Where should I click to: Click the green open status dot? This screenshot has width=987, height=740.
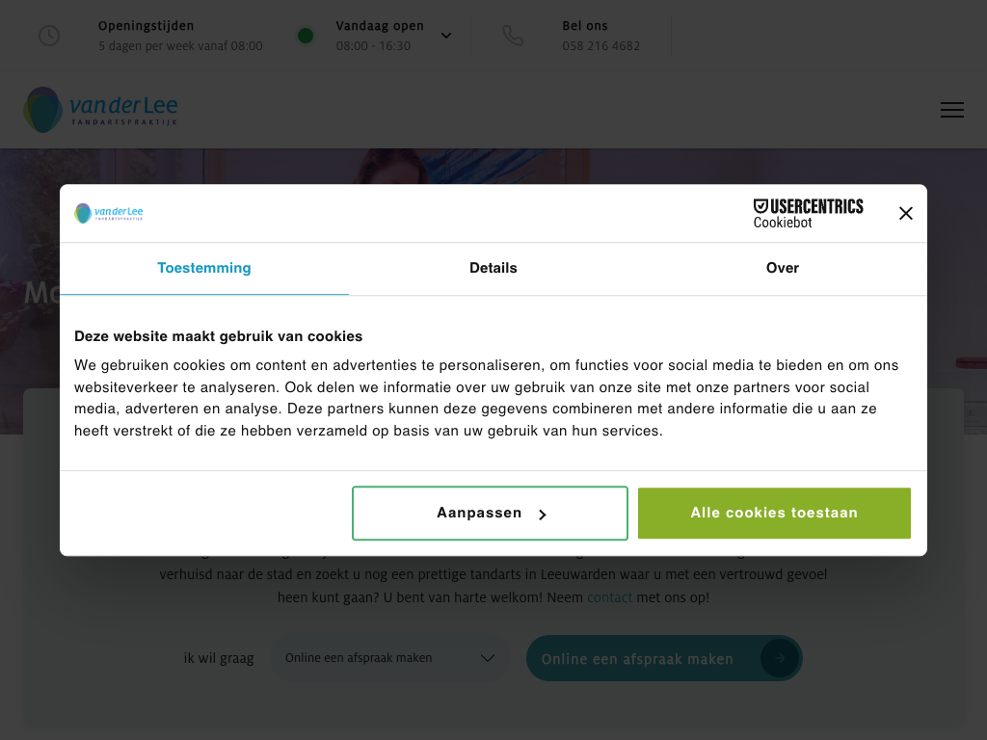coord(306,36)
